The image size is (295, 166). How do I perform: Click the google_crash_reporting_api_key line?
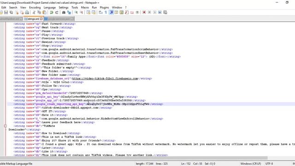[88, 104]
